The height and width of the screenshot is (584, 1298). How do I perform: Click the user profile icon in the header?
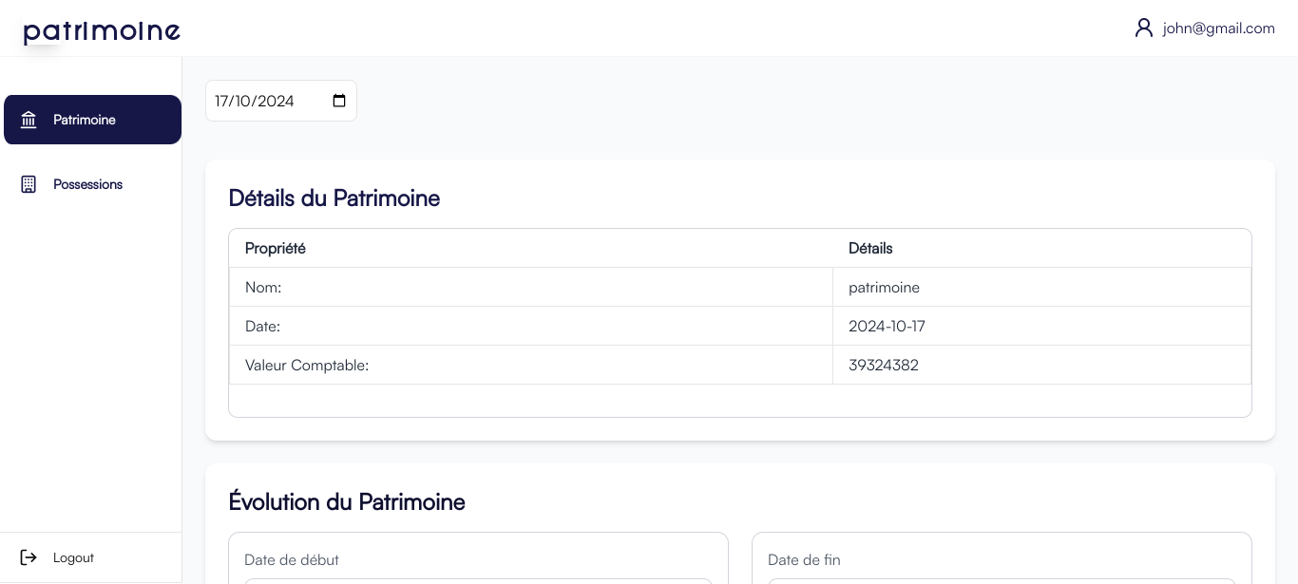click(1144, 28)
